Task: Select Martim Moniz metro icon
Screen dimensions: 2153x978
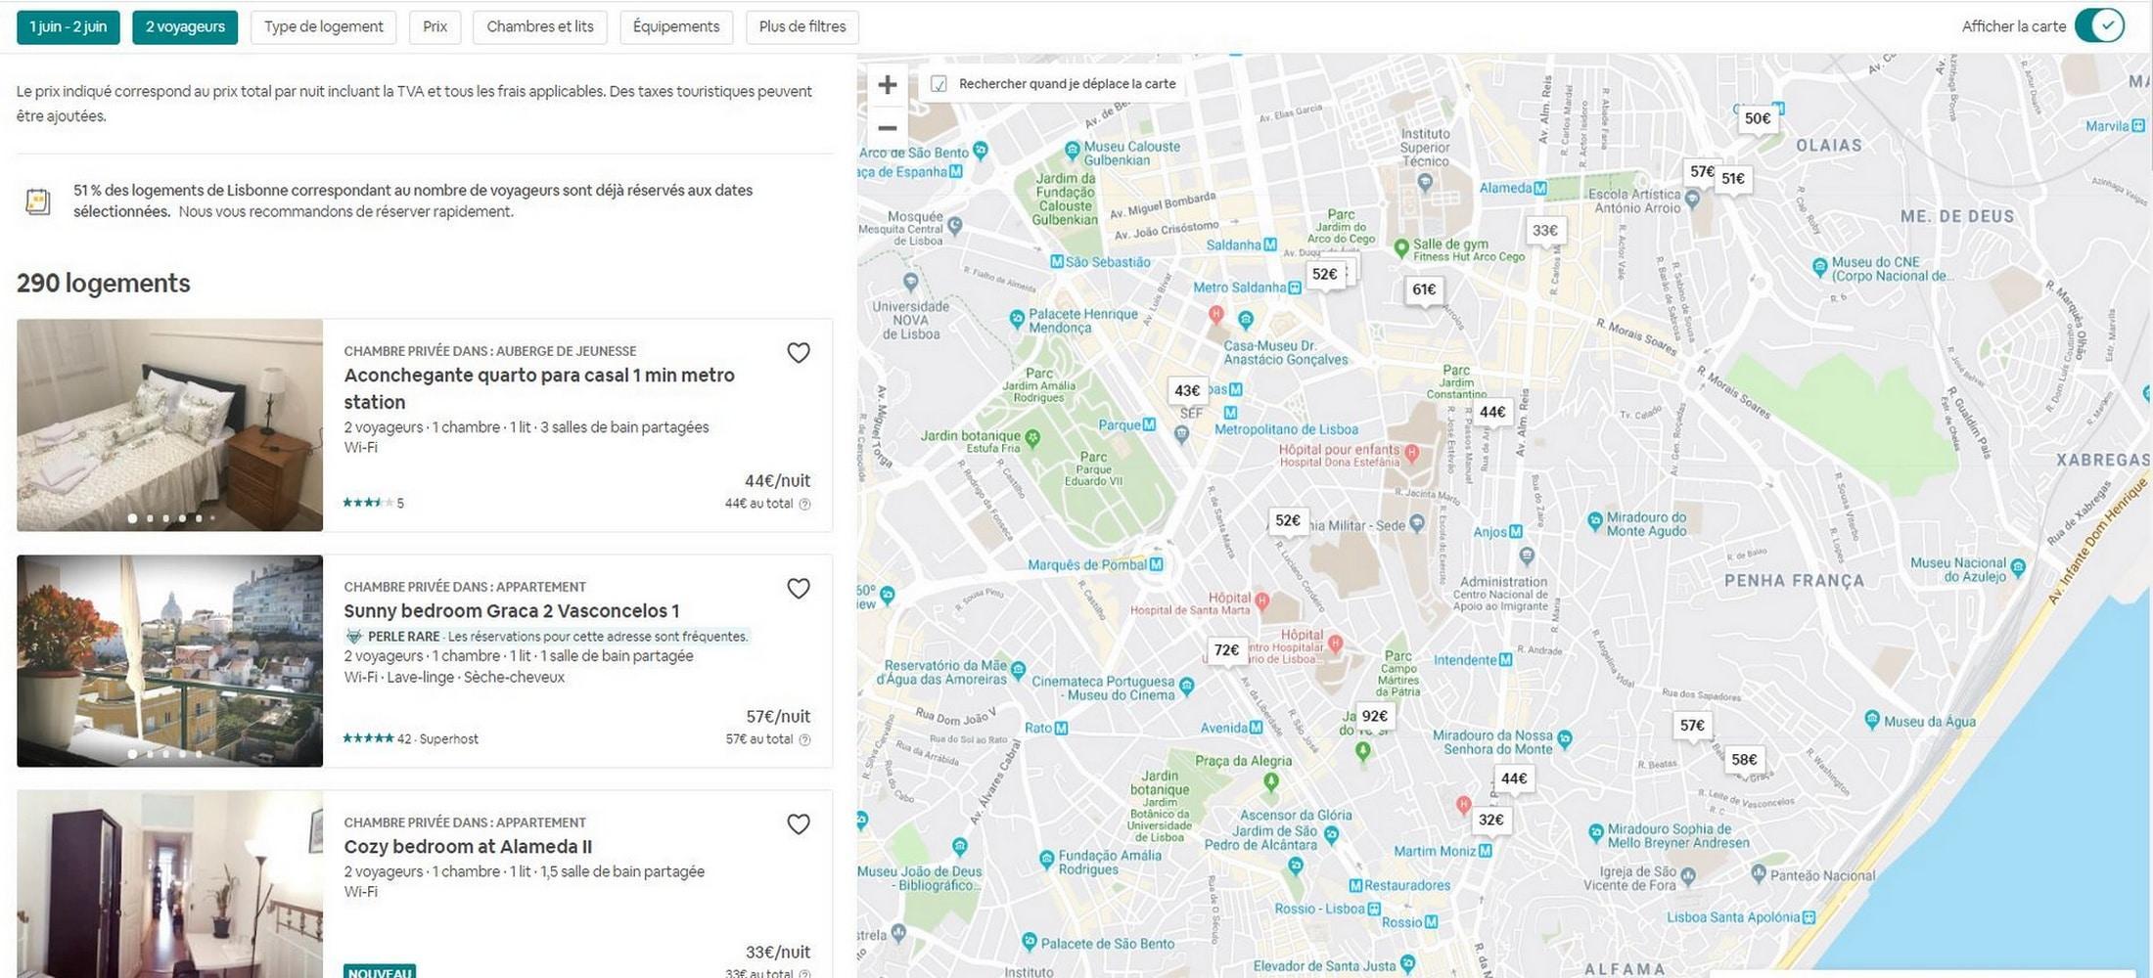Action: (1486, 851)
